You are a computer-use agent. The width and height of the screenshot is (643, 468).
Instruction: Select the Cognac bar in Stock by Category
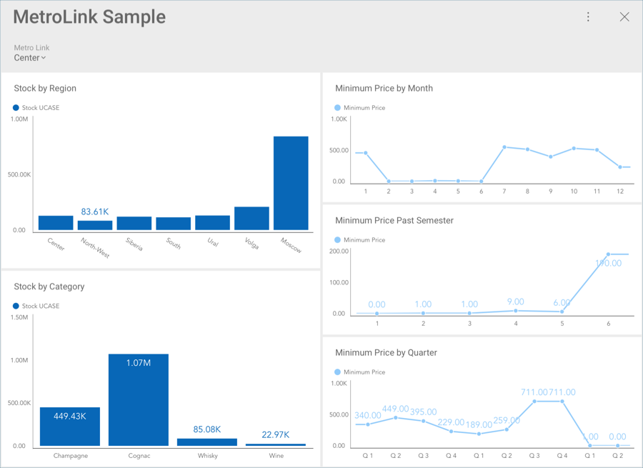coord(139,399)
